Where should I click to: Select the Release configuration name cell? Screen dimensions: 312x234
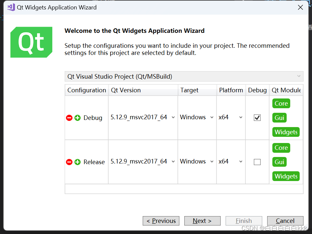tap(94, 162)
